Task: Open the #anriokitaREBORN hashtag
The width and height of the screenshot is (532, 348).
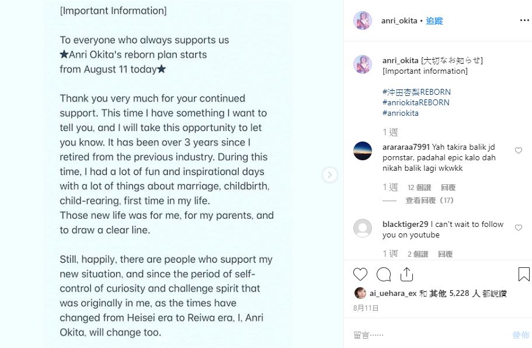Action: pyautogui.click(x=416, y=102)
